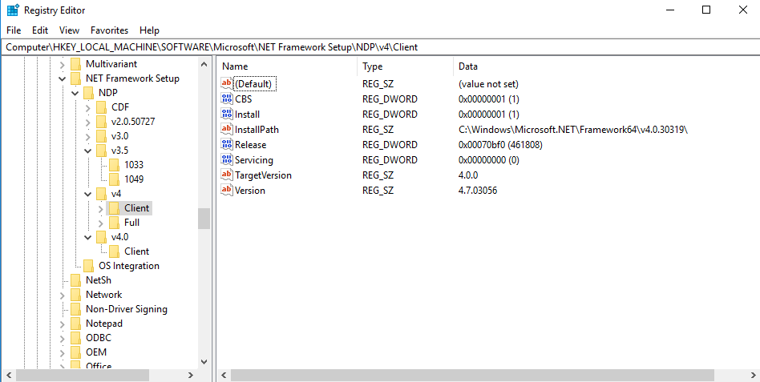Click the NET Framework Setup folder icon
760x382 pixels.
tap(75, 78)
